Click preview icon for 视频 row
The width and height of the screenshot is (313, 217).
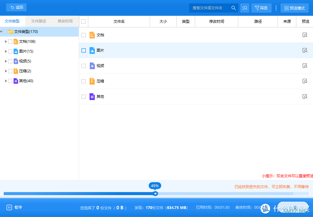[305, 66]
